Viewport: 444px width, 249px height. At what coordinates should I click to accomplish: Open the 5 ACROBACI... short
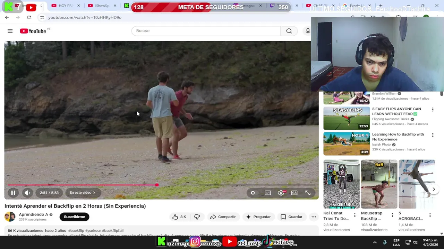[417, 184]
